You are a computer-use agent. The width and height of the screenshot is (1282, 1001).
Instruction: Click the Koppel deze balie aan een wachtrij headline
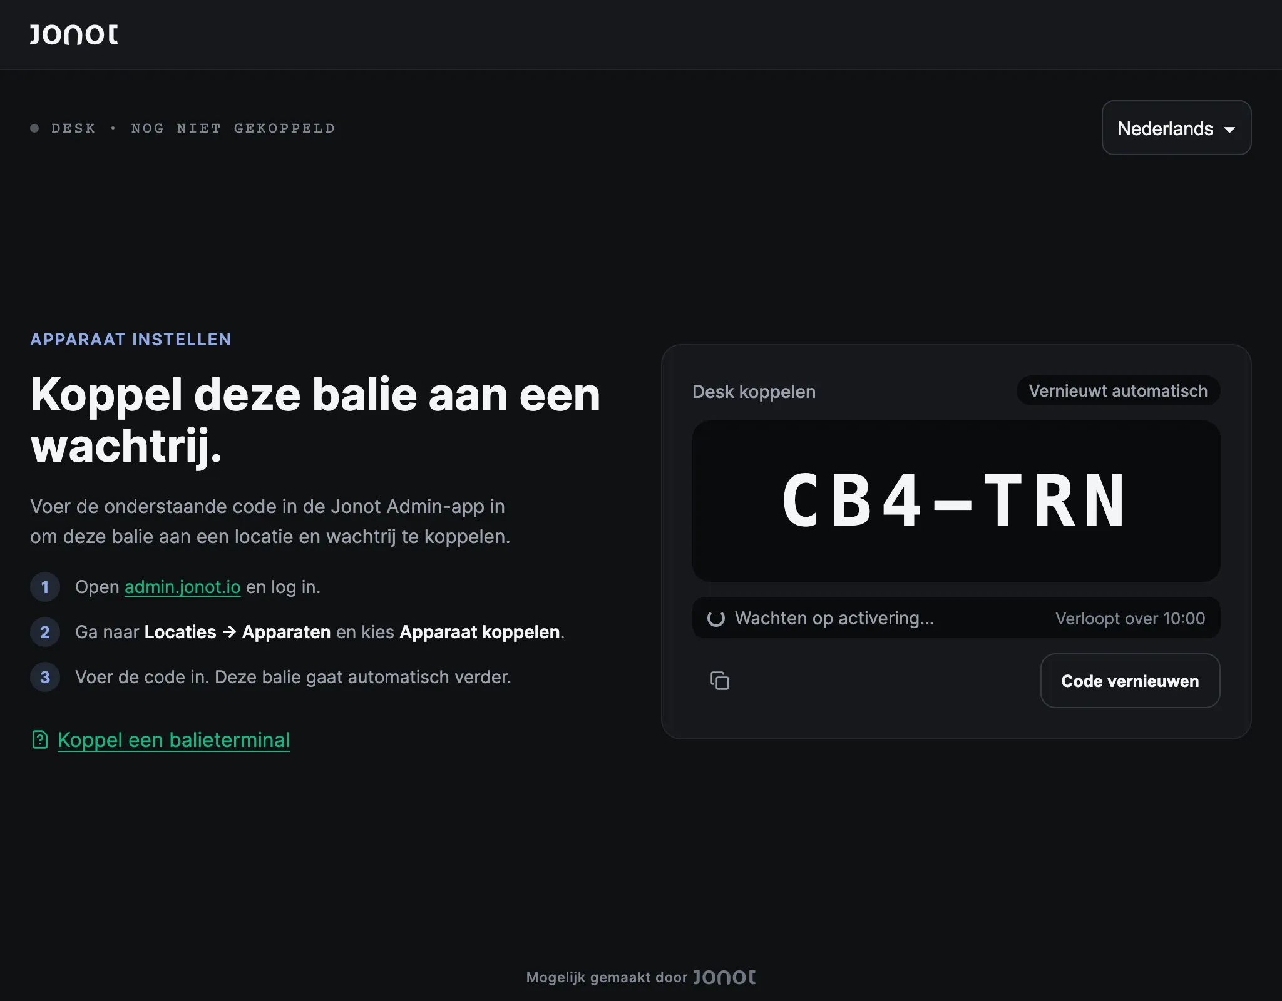click(x=315, y=420)
